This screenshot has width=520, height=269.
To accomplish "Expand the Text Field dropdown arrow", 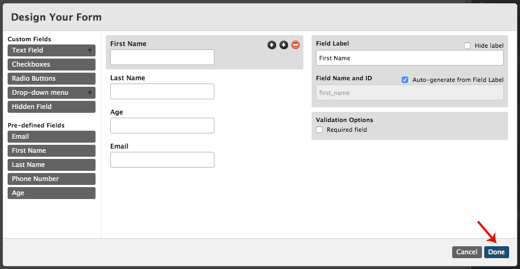I will [90, 50].
